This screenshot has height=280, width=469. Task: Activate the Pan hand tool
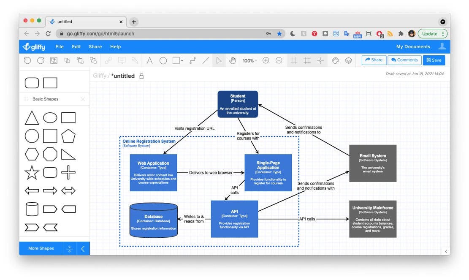(x=232, y=60)
